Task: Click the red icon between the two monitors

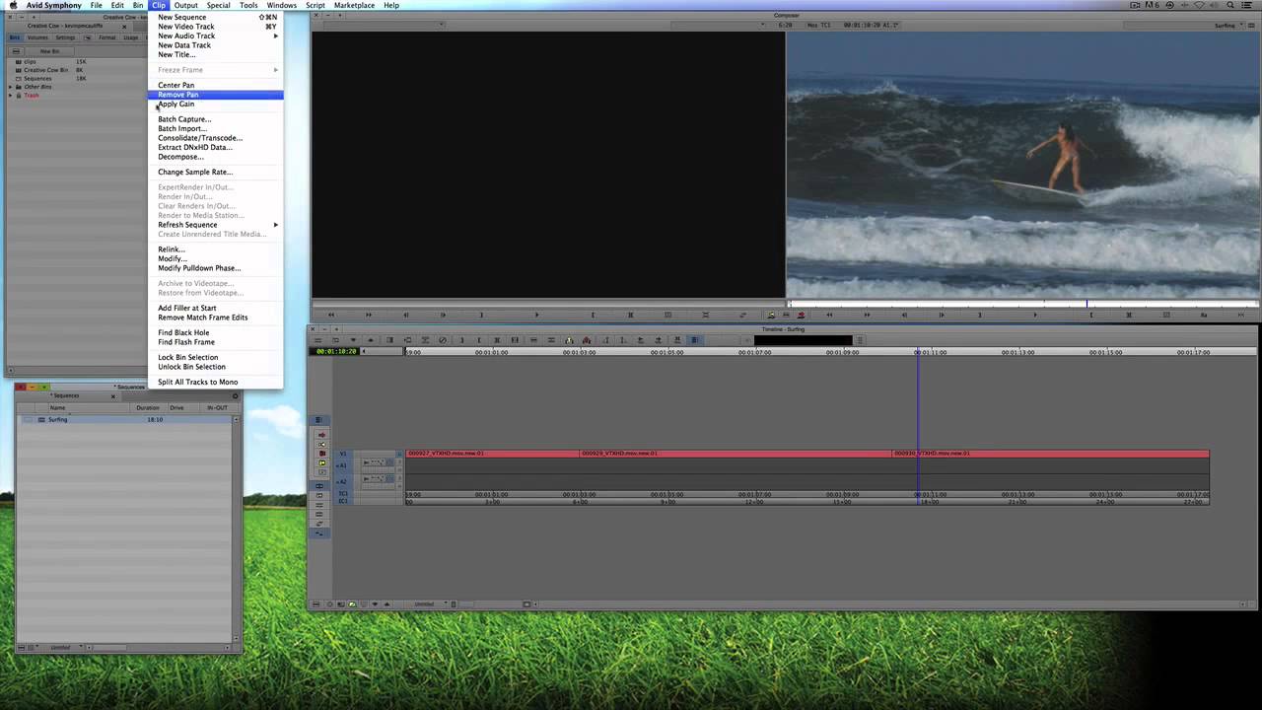Action: [x=801, y=315]
